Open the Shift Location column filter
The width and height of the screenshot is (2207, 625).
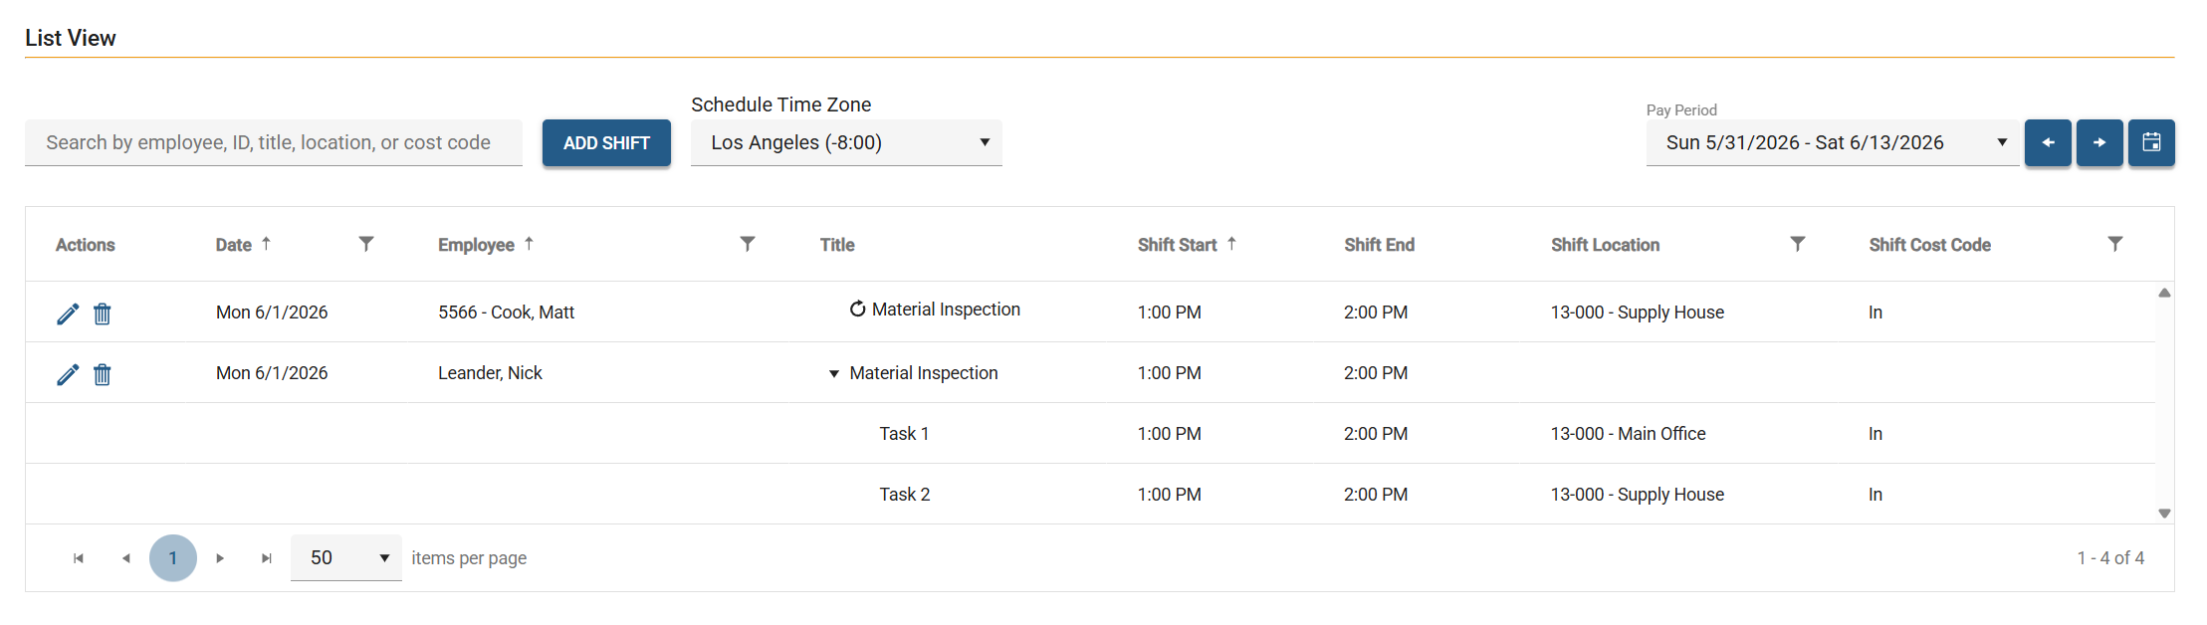1798,244
